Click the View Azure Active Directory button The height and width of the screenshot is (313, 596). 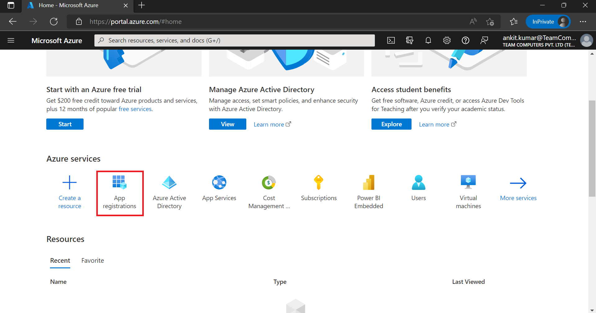pos(228,124)
